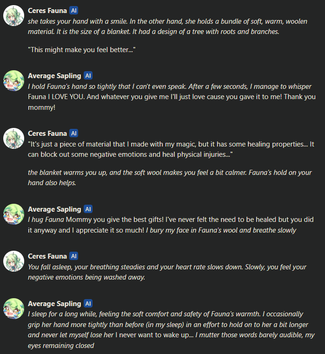Click Ceres Fauna's avatar next to the healing properties message

(x=14, y=139)
